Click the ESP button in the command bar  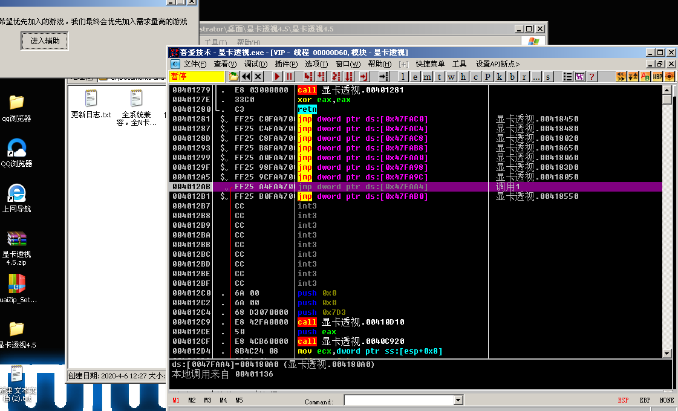[x=623, y=400]
